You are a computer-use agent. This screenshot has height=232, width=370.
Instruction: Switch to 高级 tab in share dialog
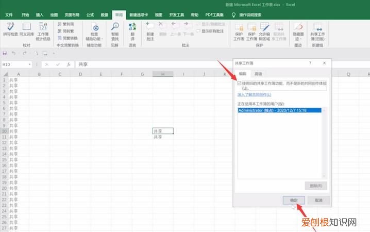258,74
